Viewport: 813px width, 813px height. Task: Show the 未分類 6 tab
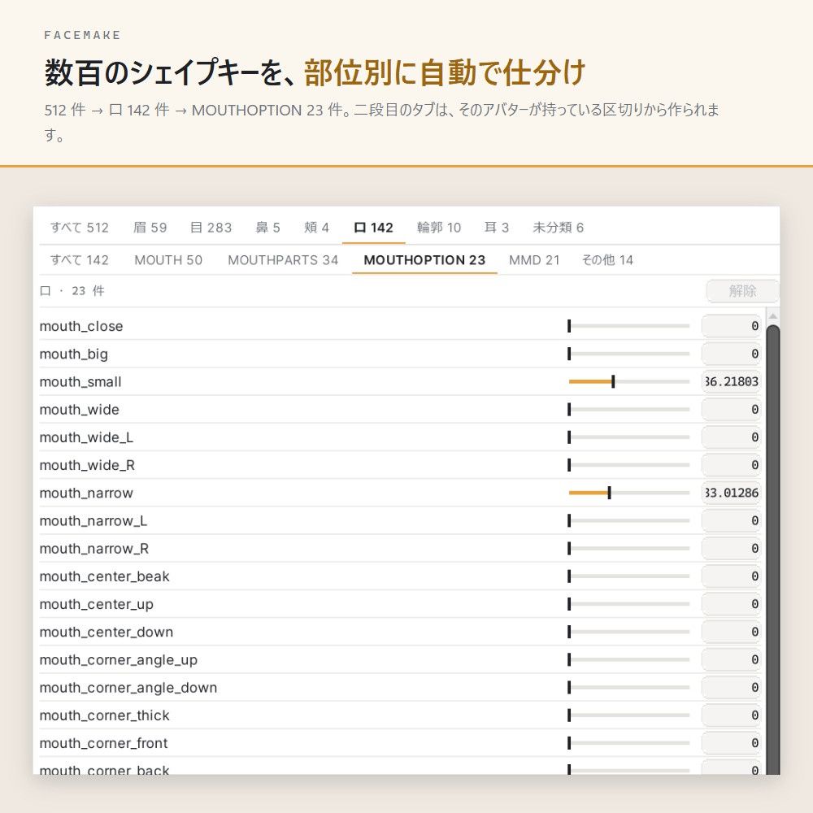[558, 228]
